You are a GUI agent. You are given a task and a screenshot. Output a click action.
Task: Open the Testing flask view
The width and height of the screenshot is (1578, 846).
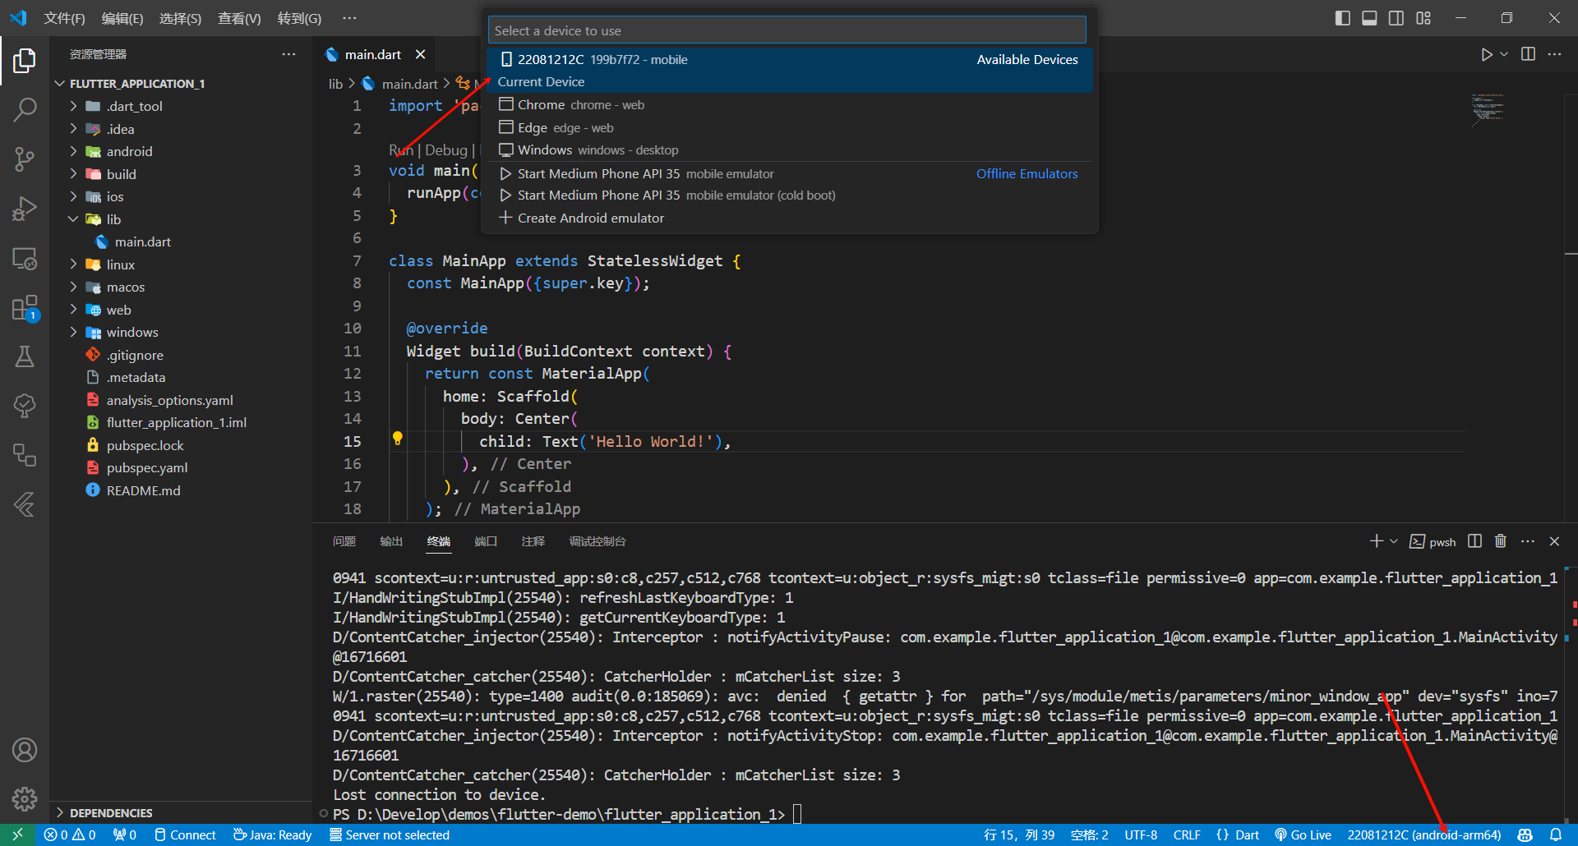point(25,356)
